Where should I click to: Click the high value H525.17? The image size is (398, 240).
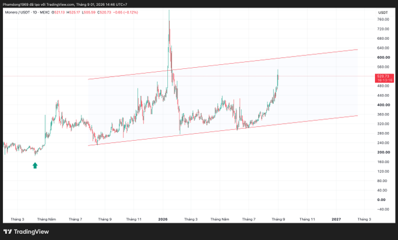73,12
